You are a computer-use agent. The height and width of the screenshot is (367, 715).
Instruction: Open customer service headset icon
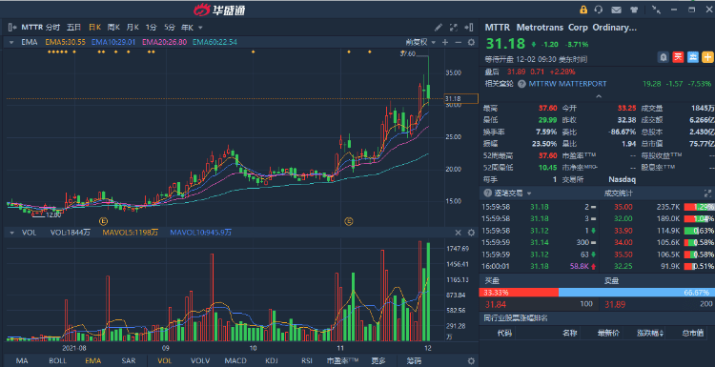point(599,10)
